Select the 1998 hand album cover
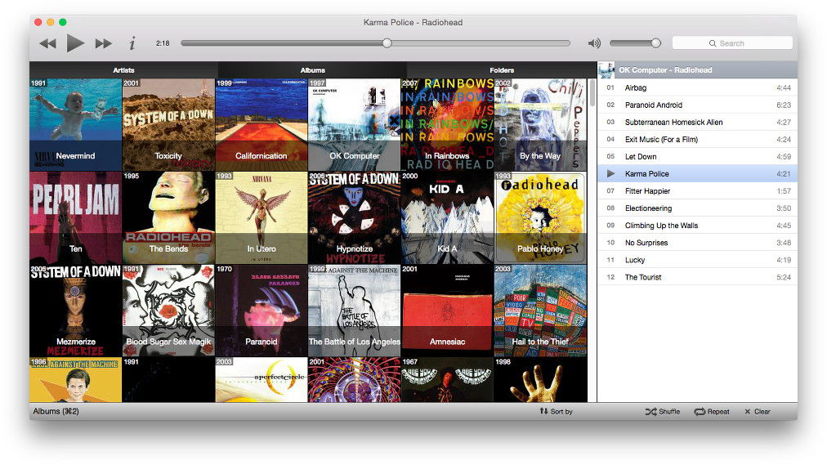The image size is (827, 465). [x=540, y=379]
